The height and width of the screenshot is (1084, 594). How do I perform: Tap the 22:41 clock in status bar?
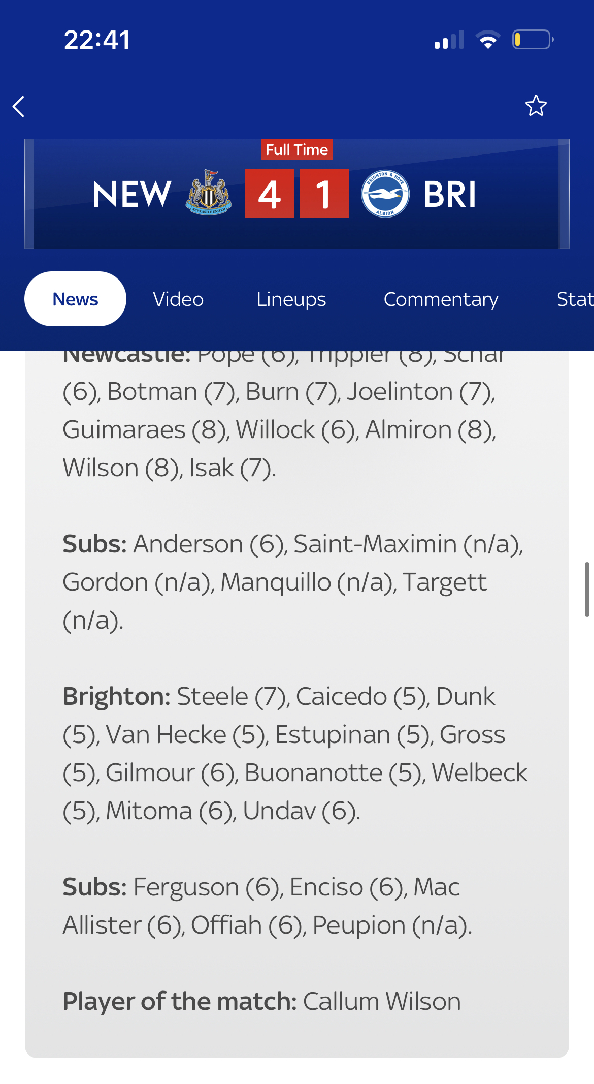pos(97,40)
